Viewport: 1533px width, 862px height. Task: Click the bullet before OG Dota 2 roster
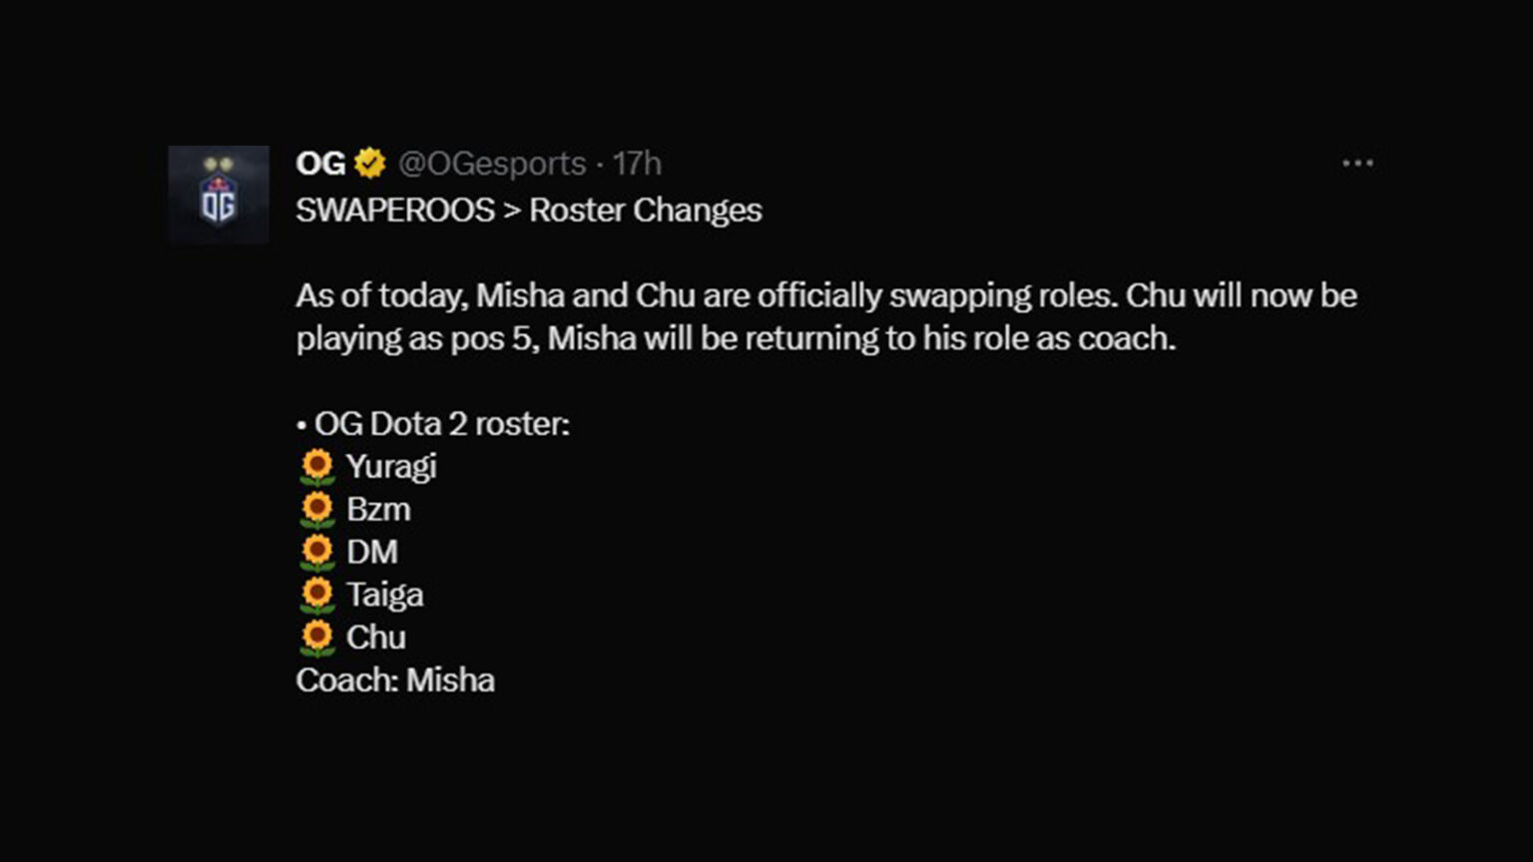[x=300, y=424]
